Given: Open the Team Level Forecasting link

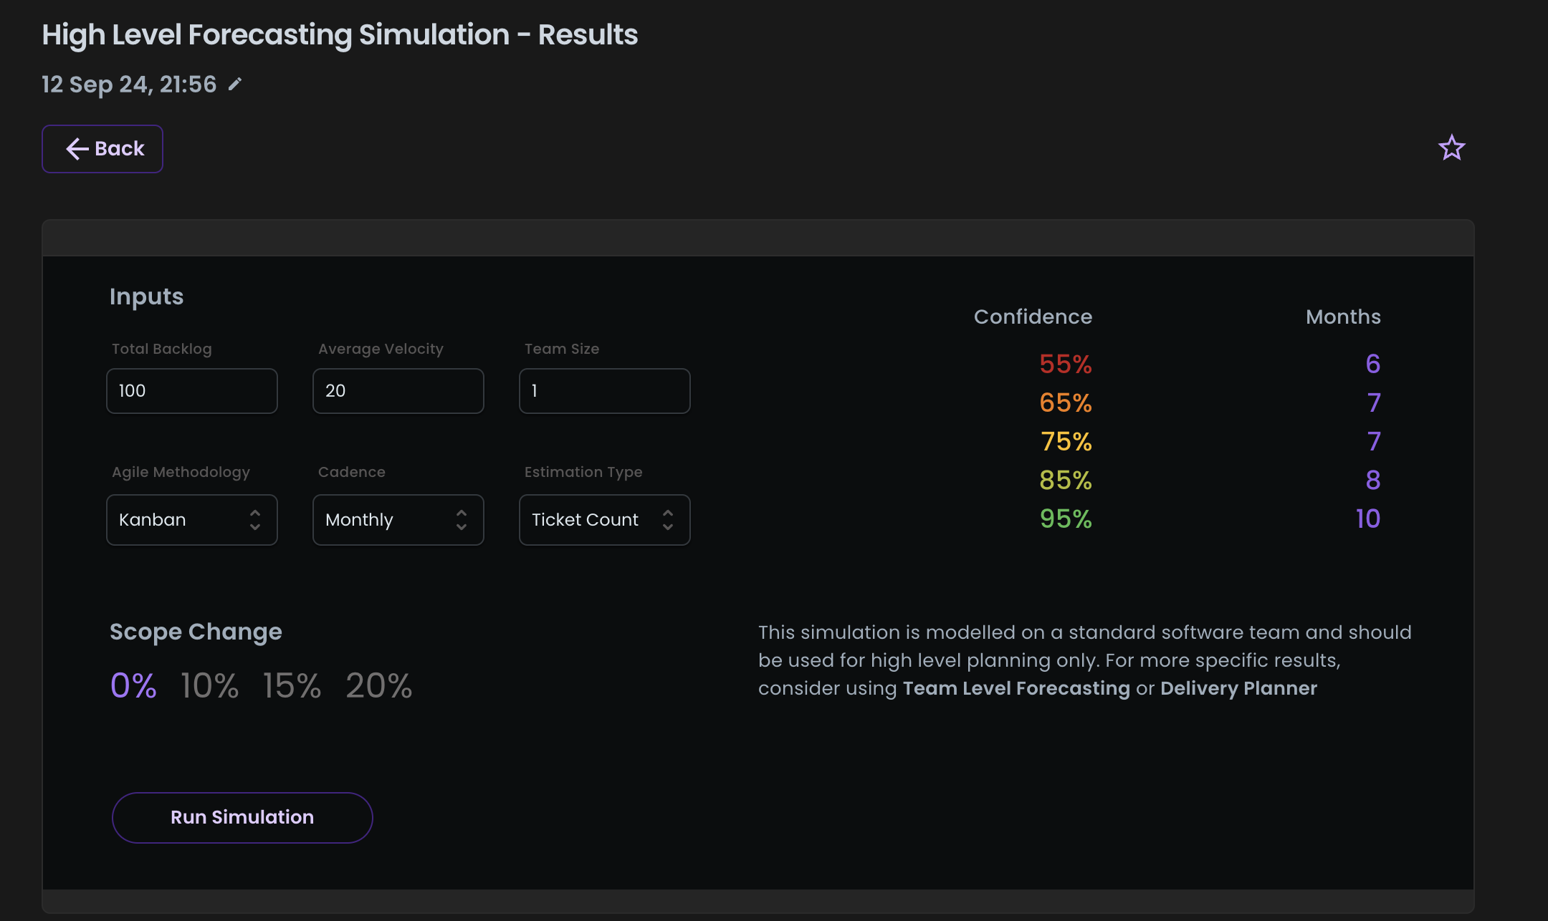Looking at the screenshot, I should coord(1016,688).
